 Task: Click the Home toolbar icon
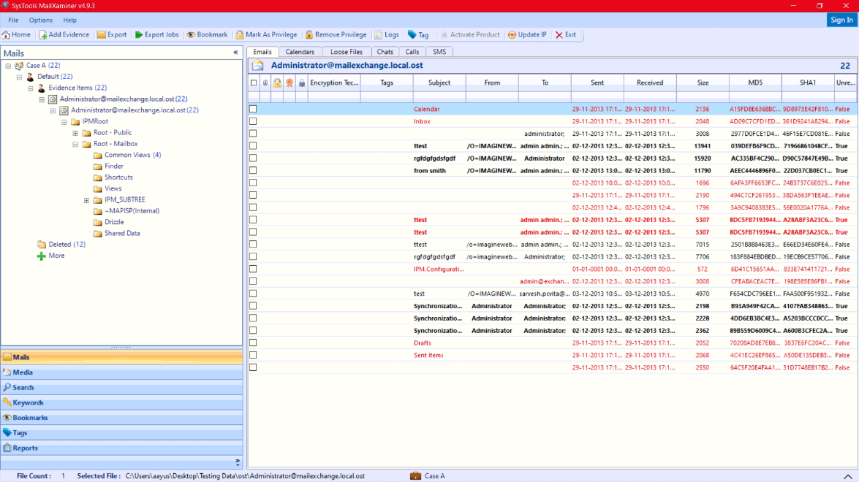tap(6, 34)
